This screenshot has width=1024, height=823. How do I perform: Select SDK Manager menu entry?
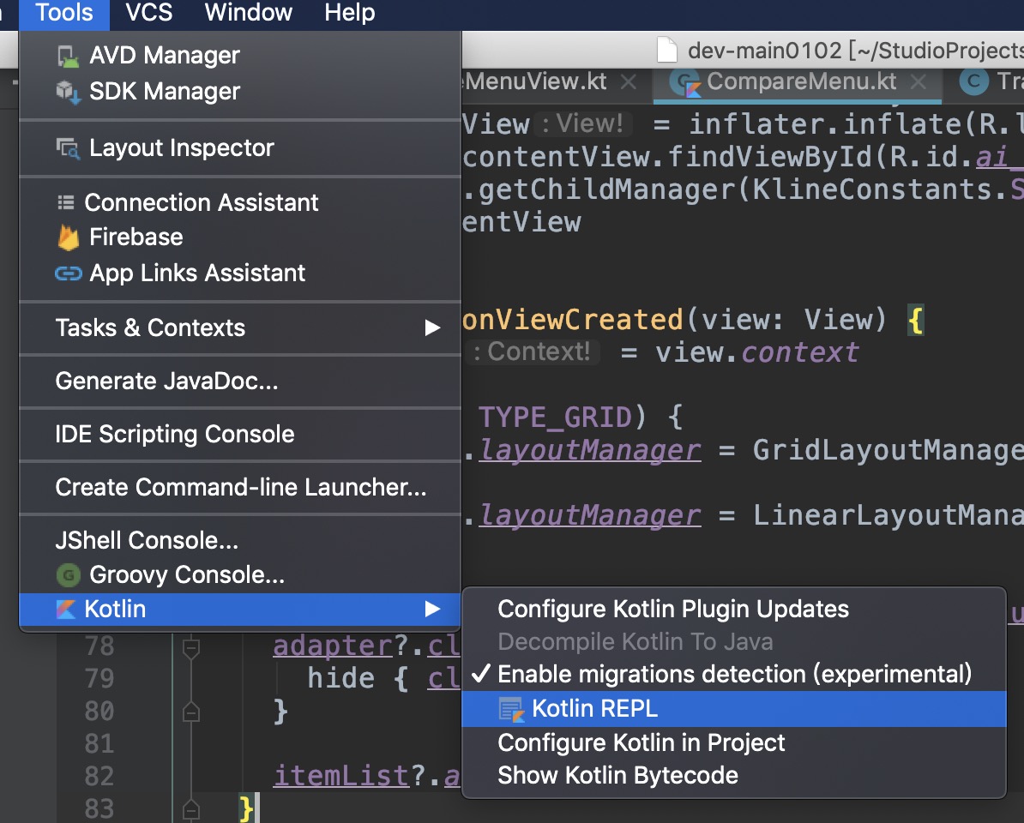coord(240,92)
